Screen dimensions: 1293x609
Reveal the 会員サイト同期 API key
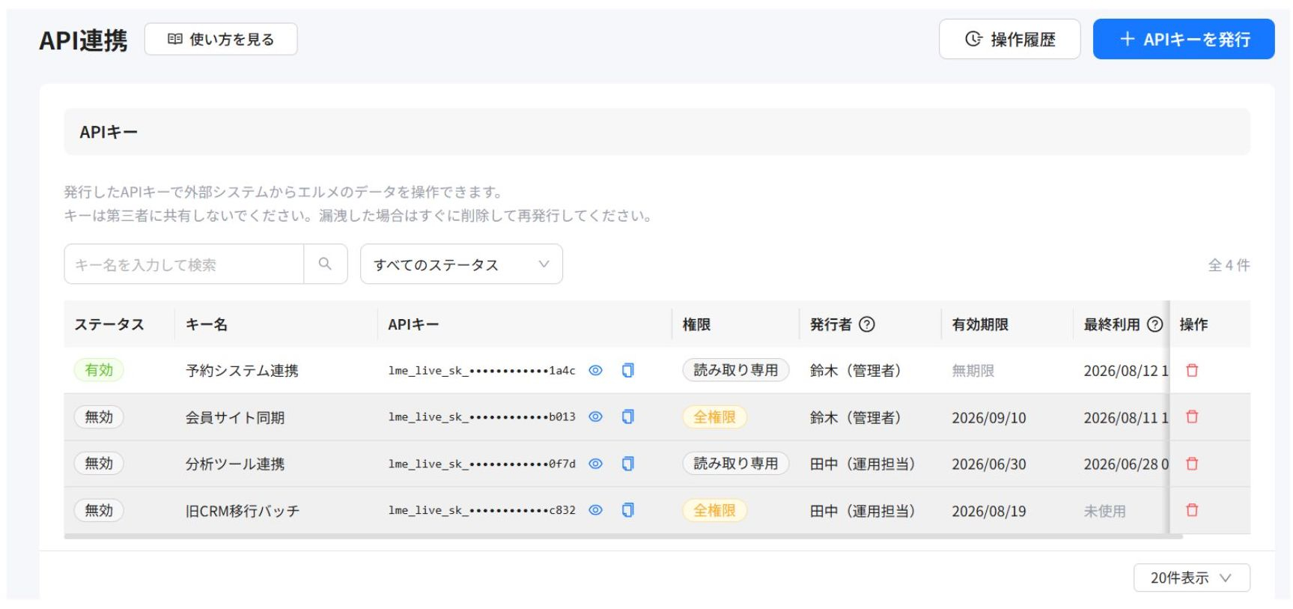[595, 416]
